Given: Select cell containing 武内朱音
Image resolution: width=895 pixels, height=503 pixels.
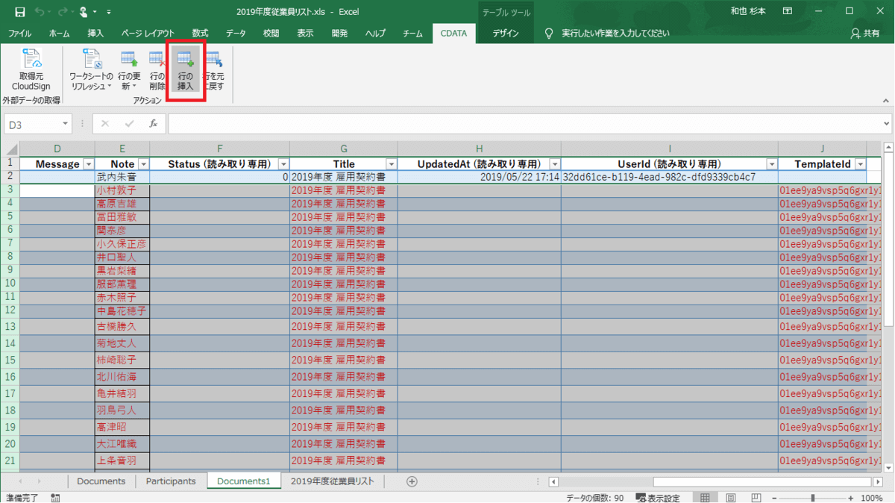Looking at the screenshot, I should coord(122,178).
